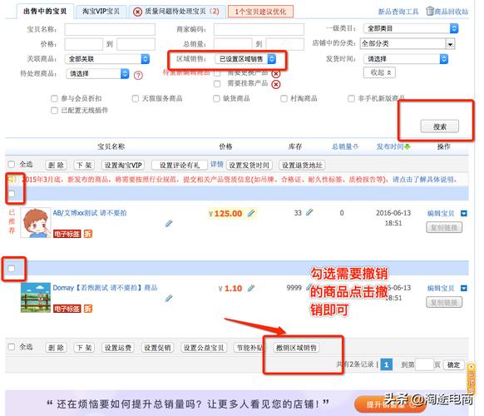Click 复制链接 button for AB/艾博 item

(x=444, y=228)
